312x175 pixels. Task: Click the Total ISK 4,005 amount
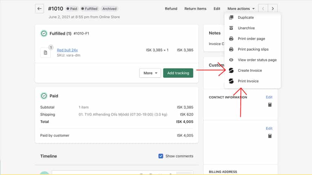pyautogui.click(x=185, y=122)
